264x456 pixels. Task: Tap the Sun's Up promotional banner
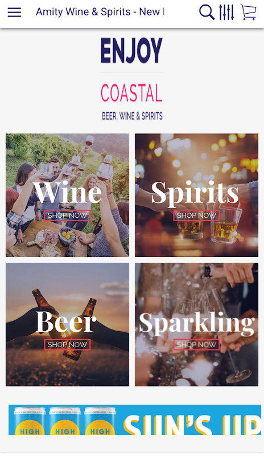[x=135, y=420]
